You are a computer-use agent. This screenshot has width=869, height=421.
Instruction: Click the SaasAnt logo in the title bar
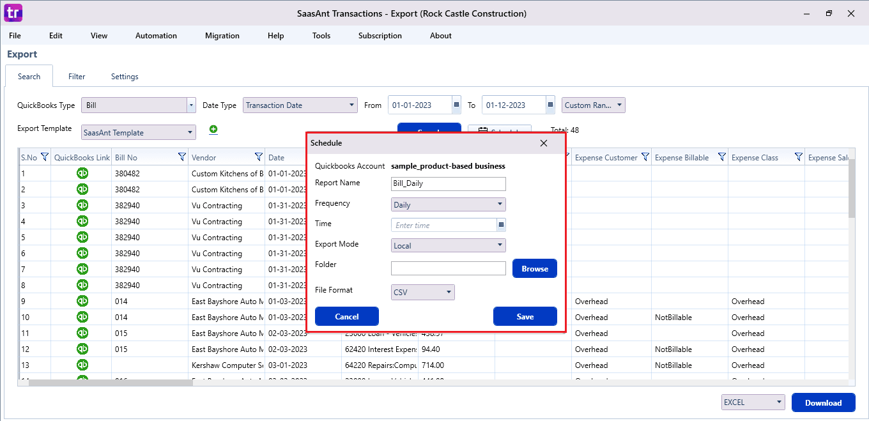pyautogui.click(x=13, y=13)
